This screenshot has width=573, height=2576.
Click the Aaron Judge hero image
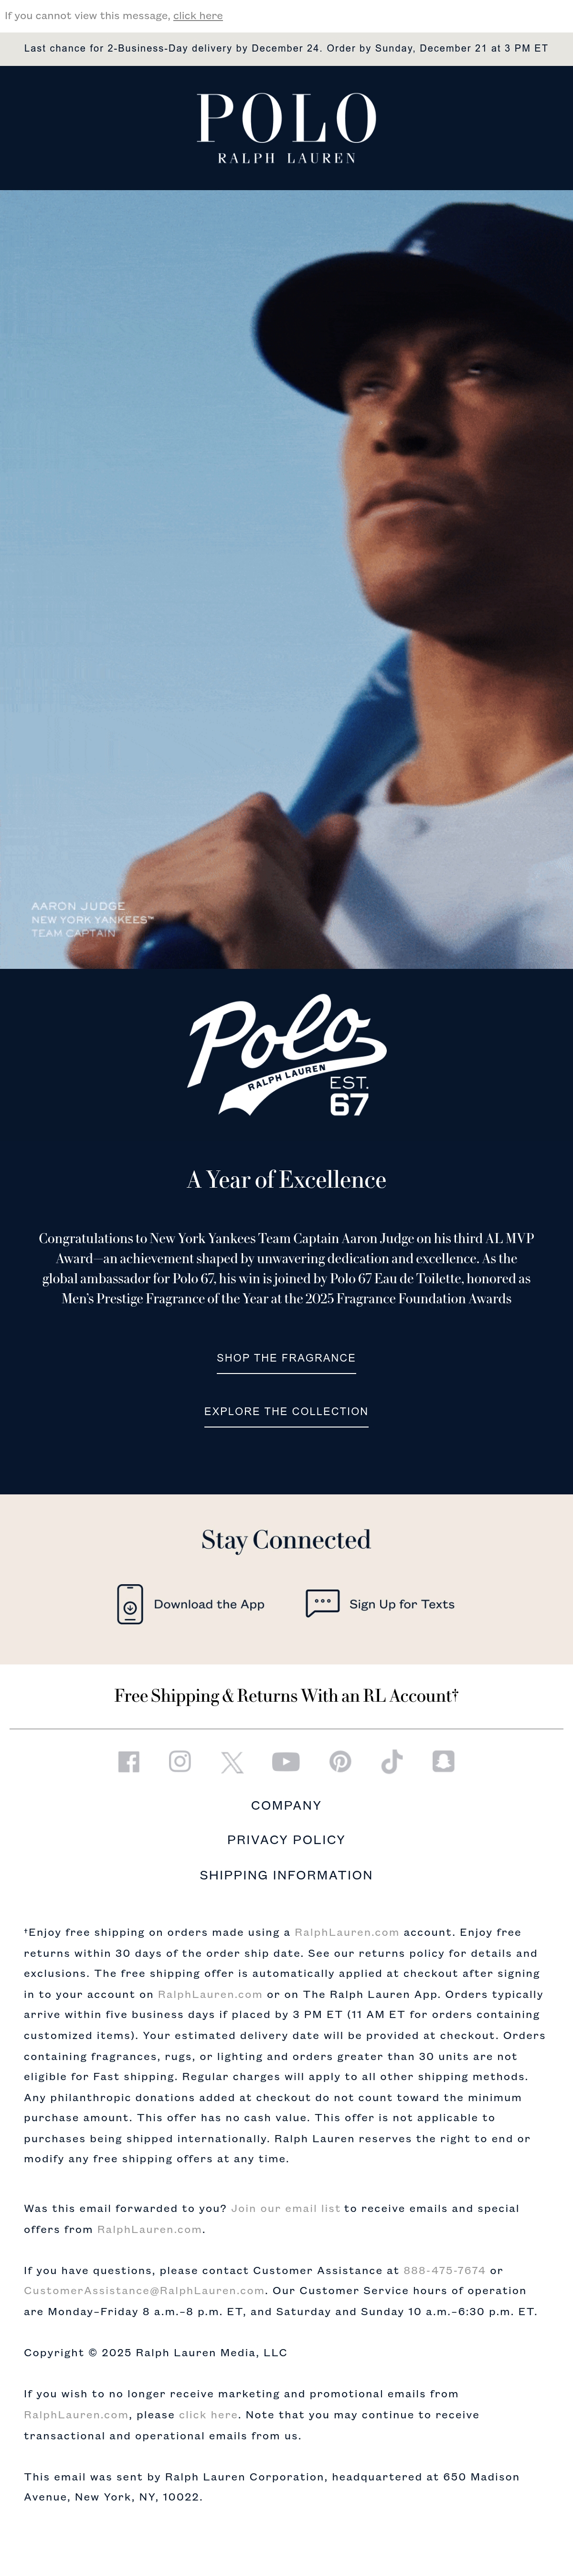286,579
